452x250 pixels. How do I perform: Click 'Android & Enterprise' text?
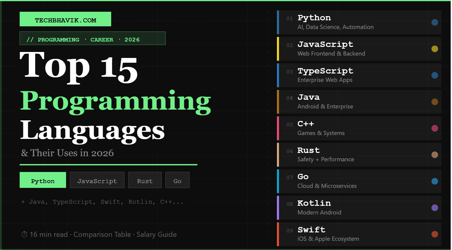325,106
